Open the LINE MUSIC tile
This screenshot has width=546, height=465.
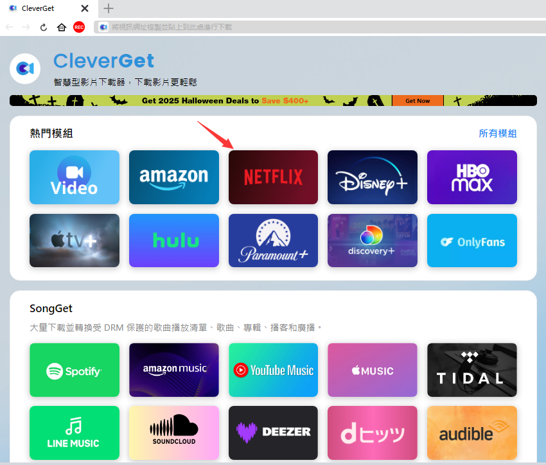(x=75, y=433)
